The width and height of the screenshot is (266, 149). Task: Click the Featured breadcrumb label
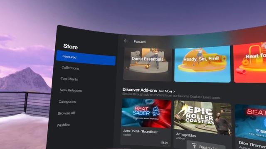click(x=140, y=41)
